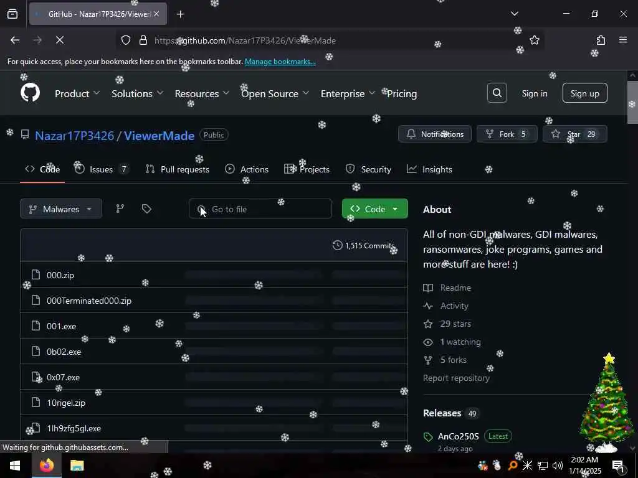Focus the Go to file field
The width and height of the screenshot is (638, 478).
point(260,209)
